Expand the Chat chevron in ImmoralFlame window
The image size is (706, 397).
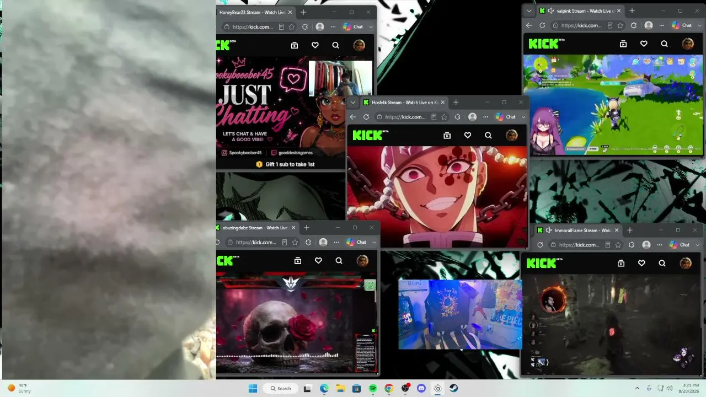697,245
